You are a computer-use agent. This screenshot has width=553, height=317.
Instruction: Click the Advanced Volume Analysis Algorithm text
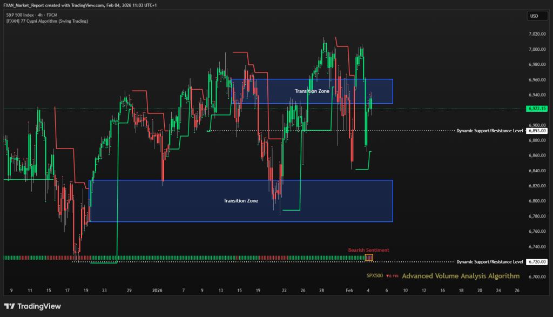point(461,276)
